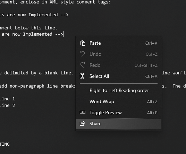Viewport: 186px width, 154px height.
Task: Click the Share arrow icon
Action: pos(83,124)
